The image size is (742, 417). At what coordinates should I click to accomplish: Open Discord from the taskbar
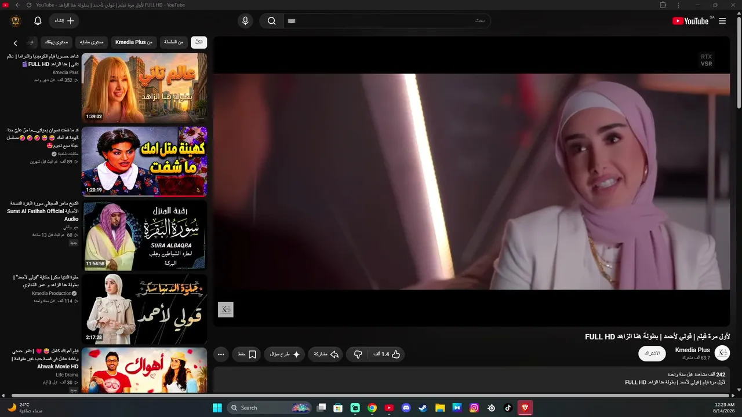[406, 408]
